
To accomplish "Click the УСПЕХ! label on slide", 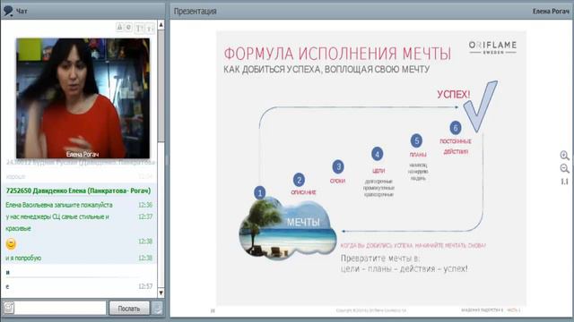I will [454, 95].
